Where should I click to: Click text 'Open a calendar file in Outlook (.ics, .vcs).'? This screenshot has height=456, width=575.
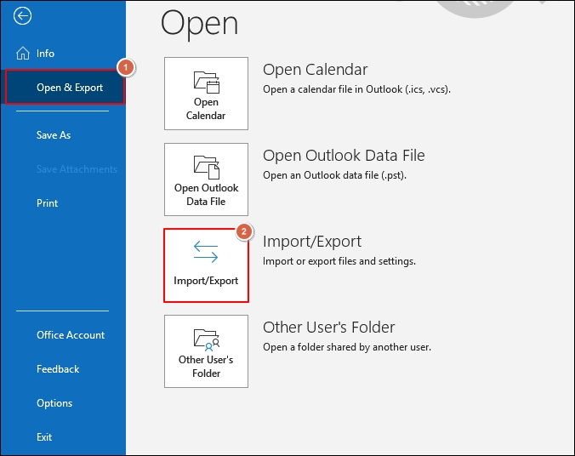pos(356,89)
